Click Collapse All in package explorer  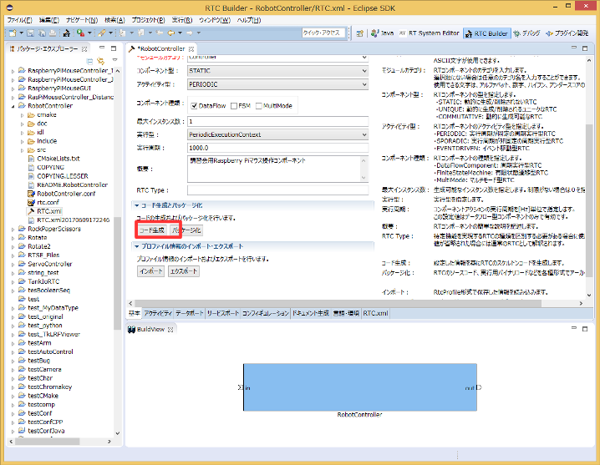tap(89, 60)
